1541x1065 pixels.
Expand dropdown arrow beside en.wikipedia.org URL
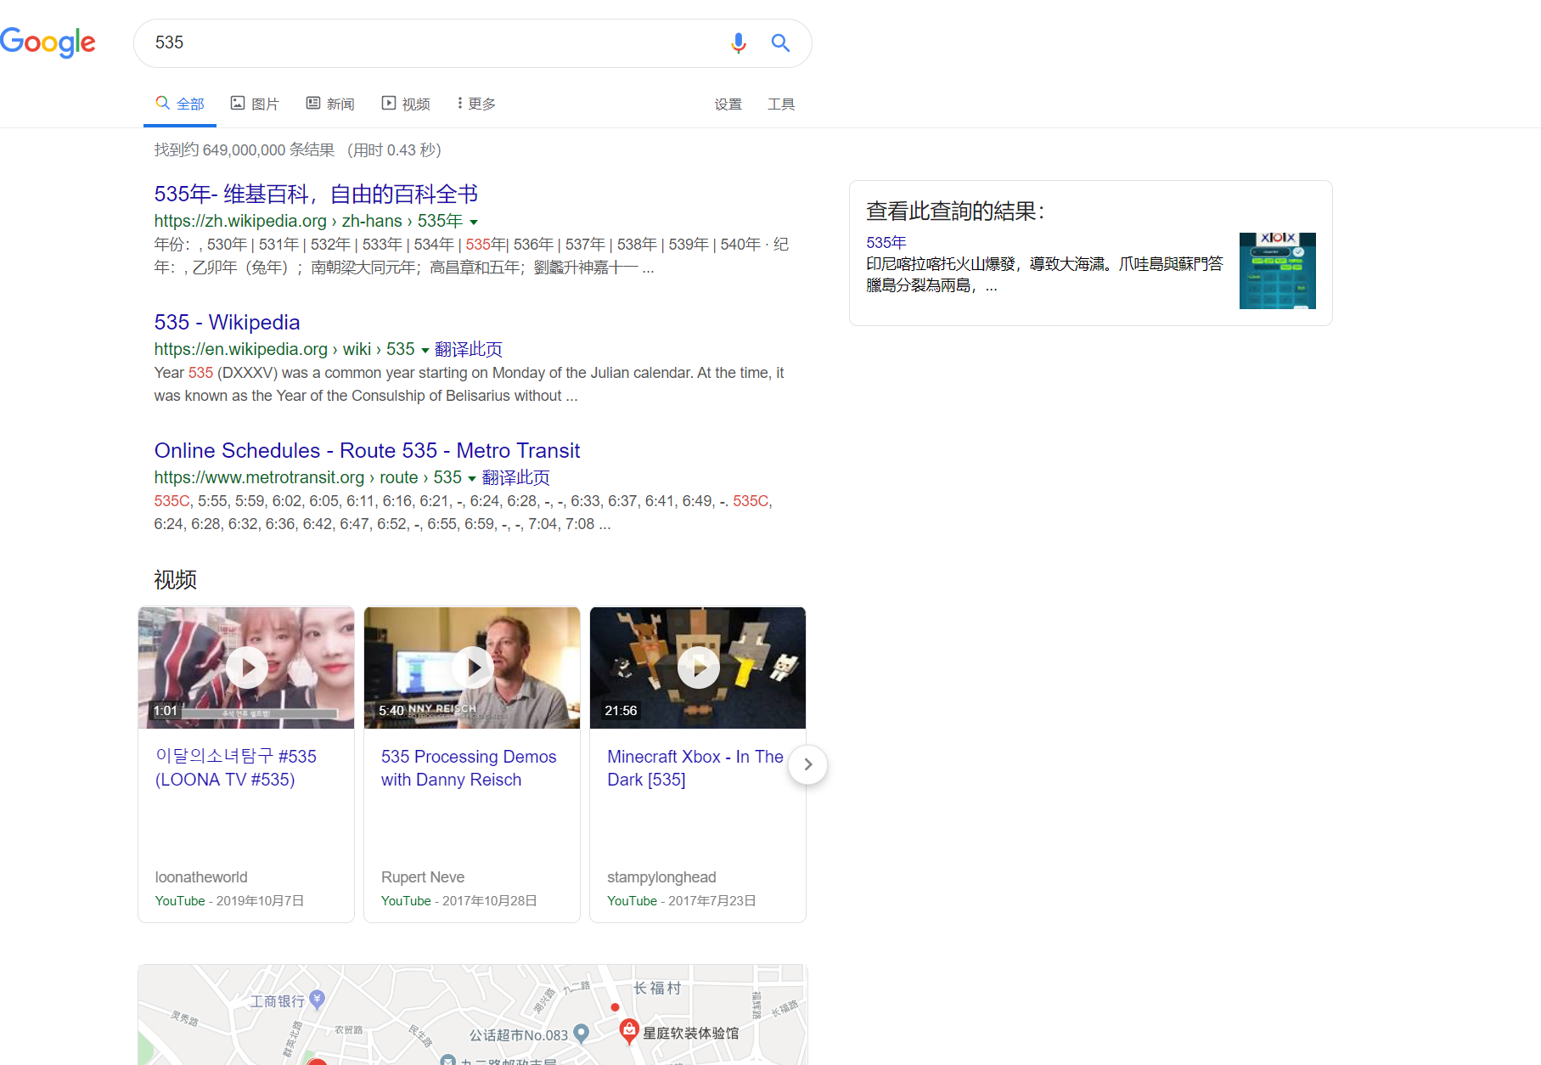click(425, 350)
